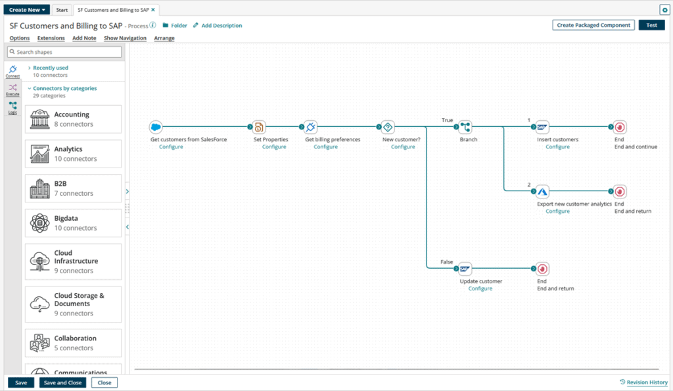Image resolution: width=673 pixels, height=391 pixels.
Task: Click the Accounting category bank icon
Action: click(x=40, y=119)
